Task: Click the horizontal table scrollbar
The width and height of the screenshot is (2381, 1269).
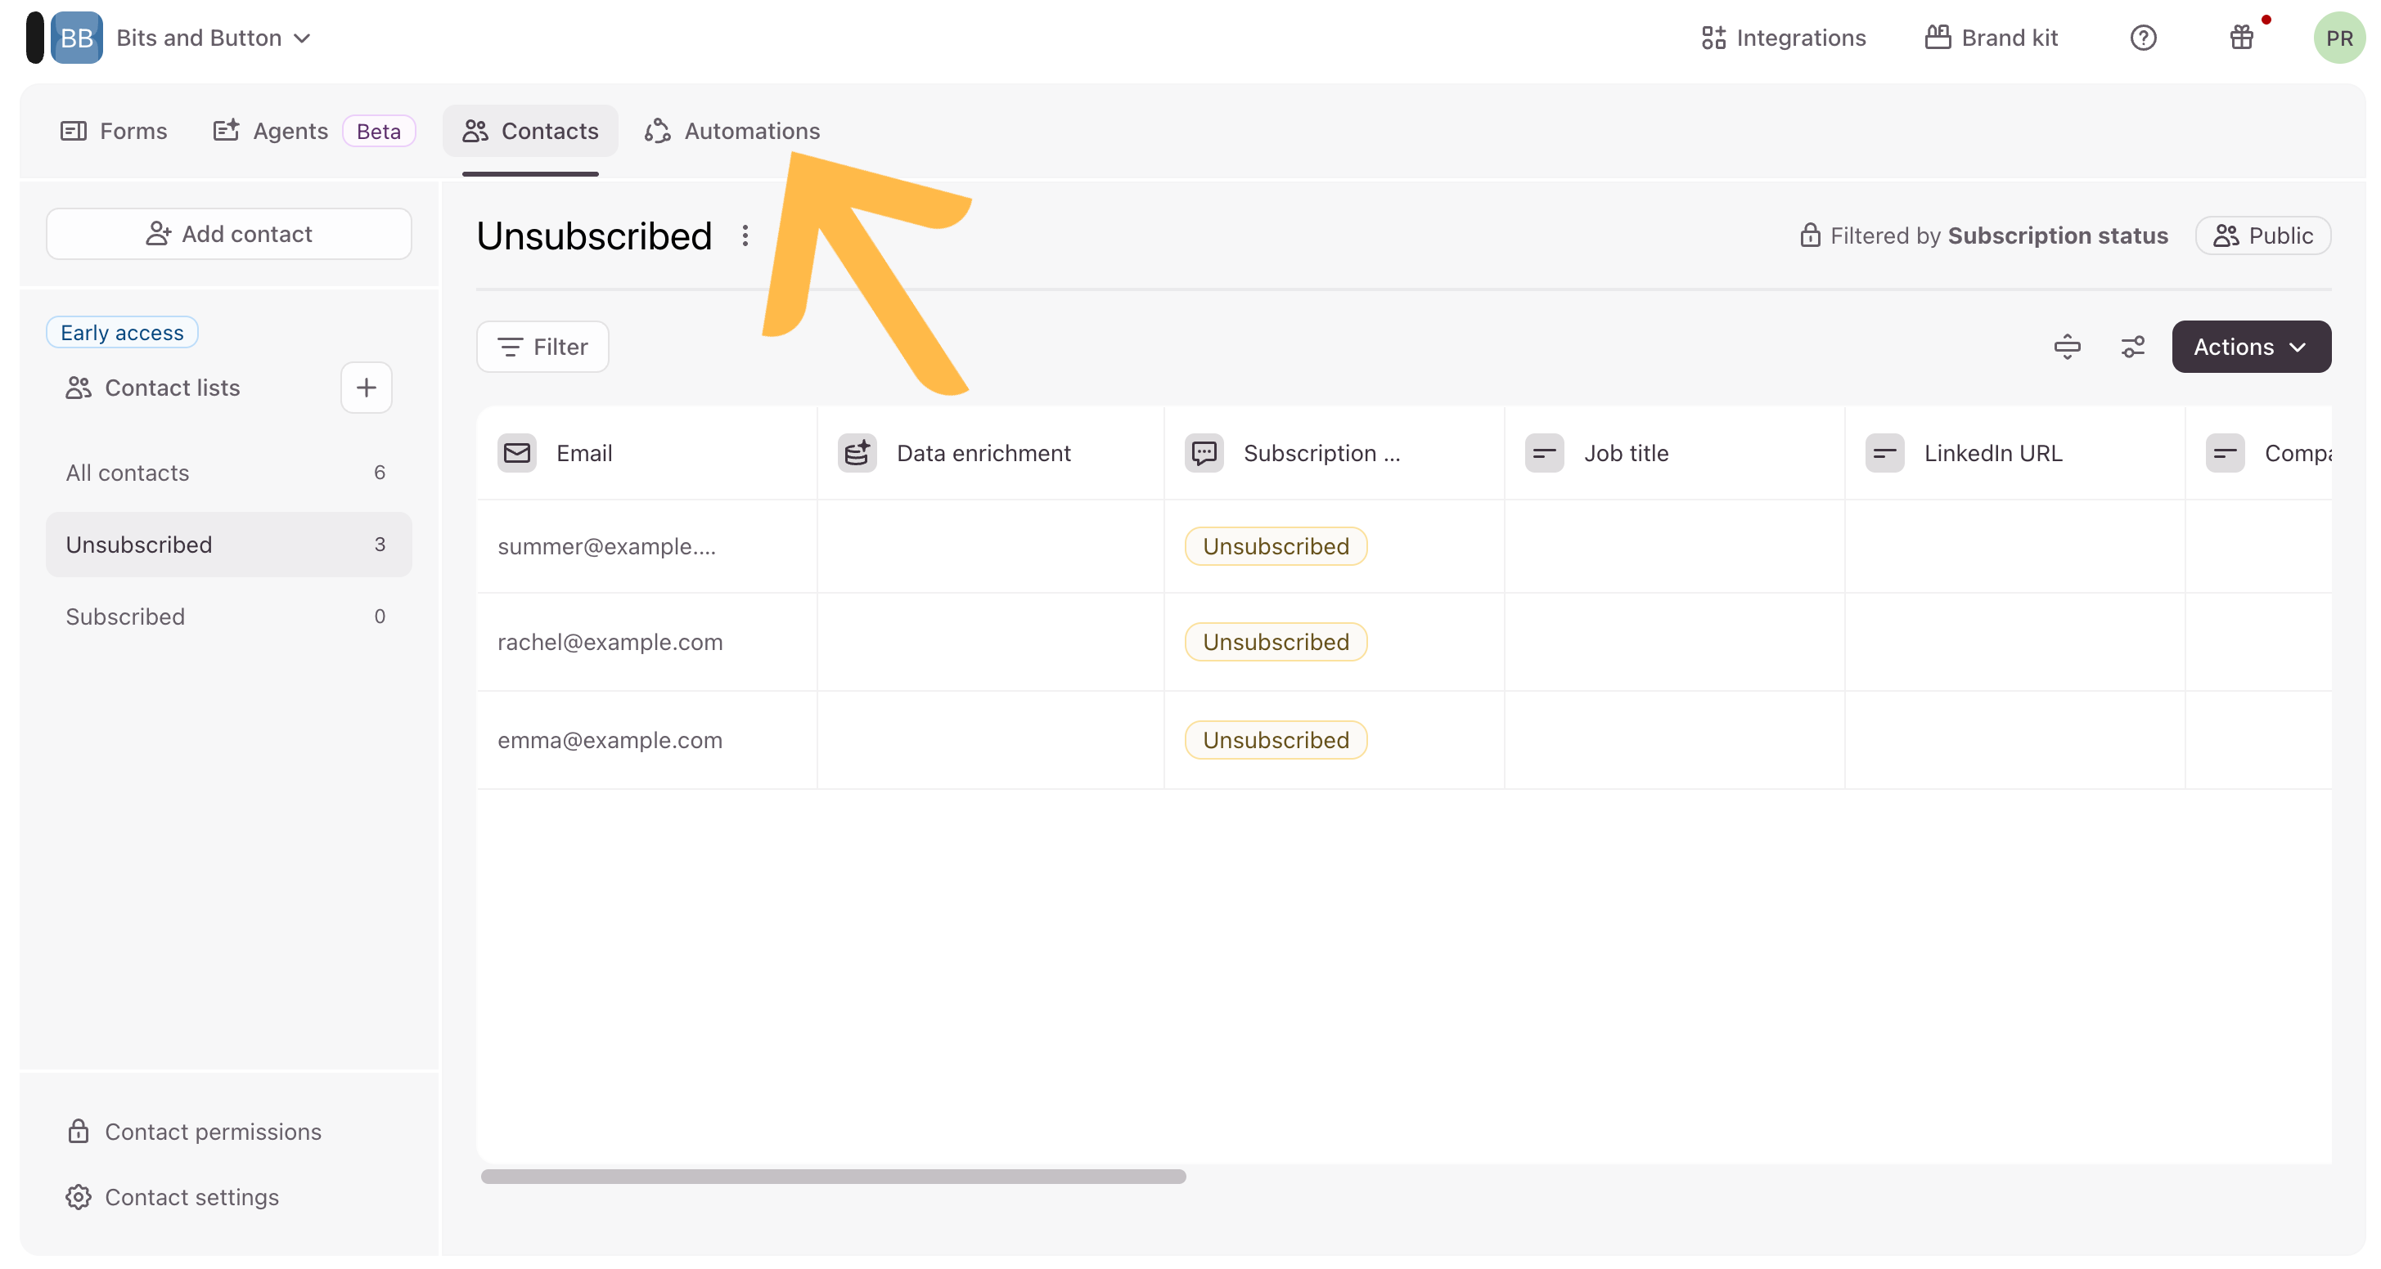Action: (x=833, y=1176)
